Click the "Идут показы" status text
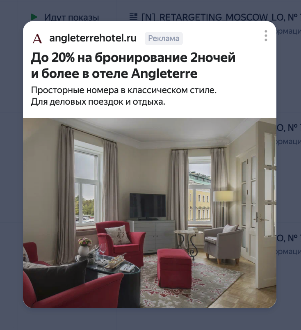This screenshot has width=301, height=330. coord(71,17)
